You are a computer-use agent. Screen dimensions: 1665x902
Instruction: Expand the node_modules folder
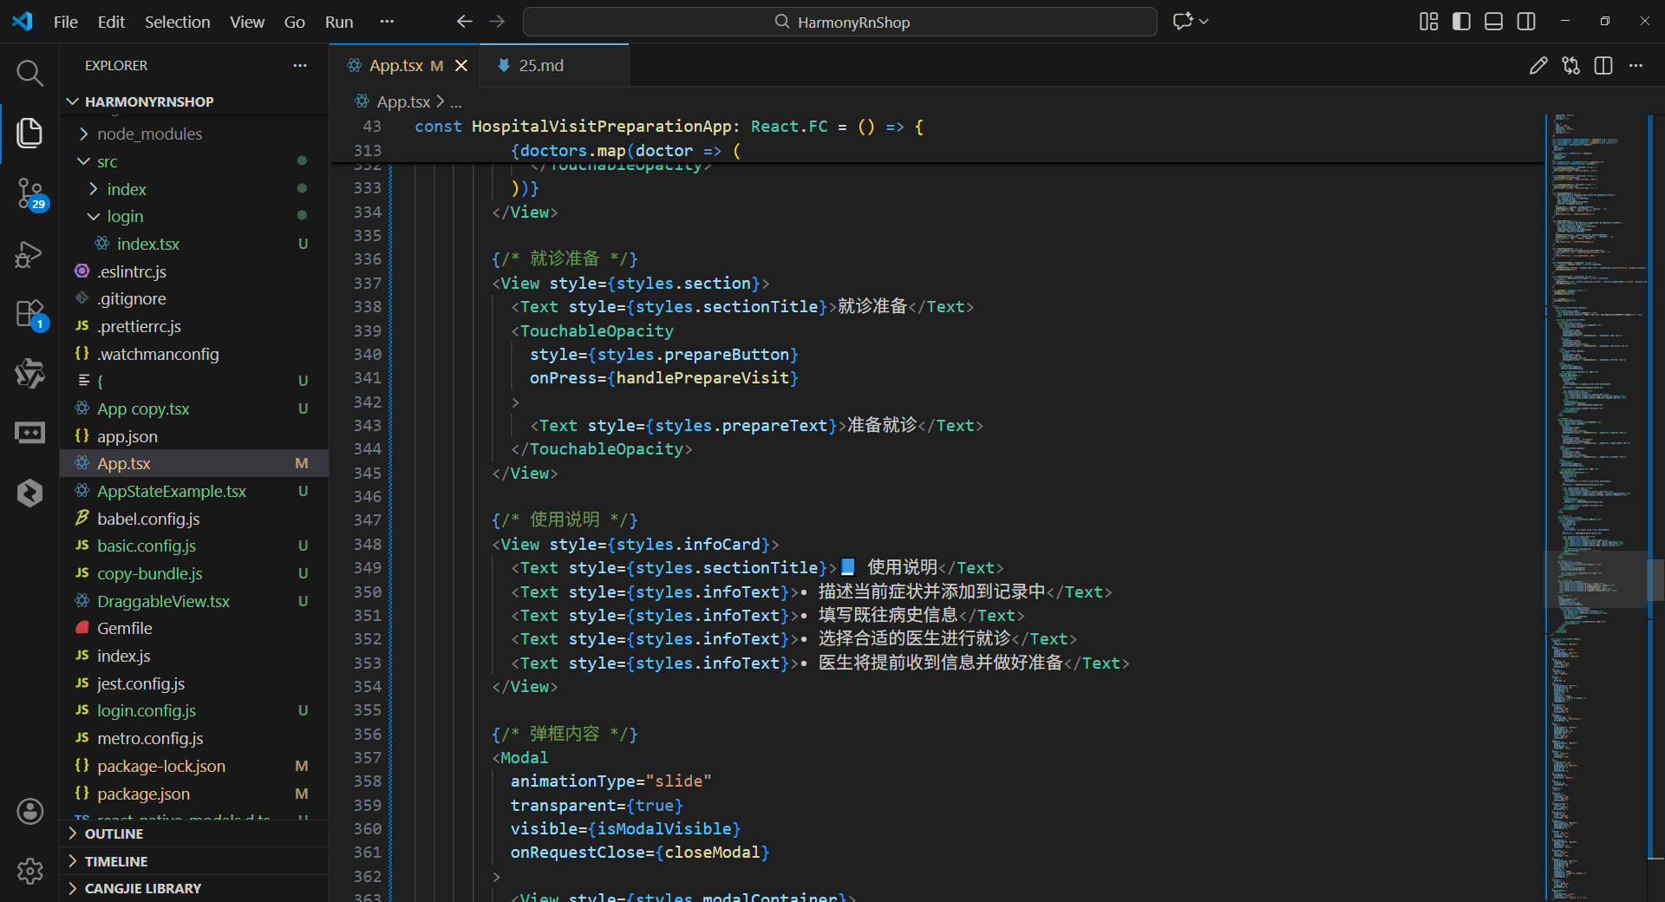[194, 134]
